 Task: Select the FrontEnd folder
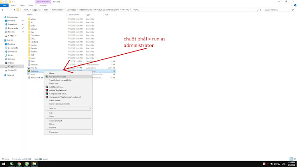[x=34, y=42]
